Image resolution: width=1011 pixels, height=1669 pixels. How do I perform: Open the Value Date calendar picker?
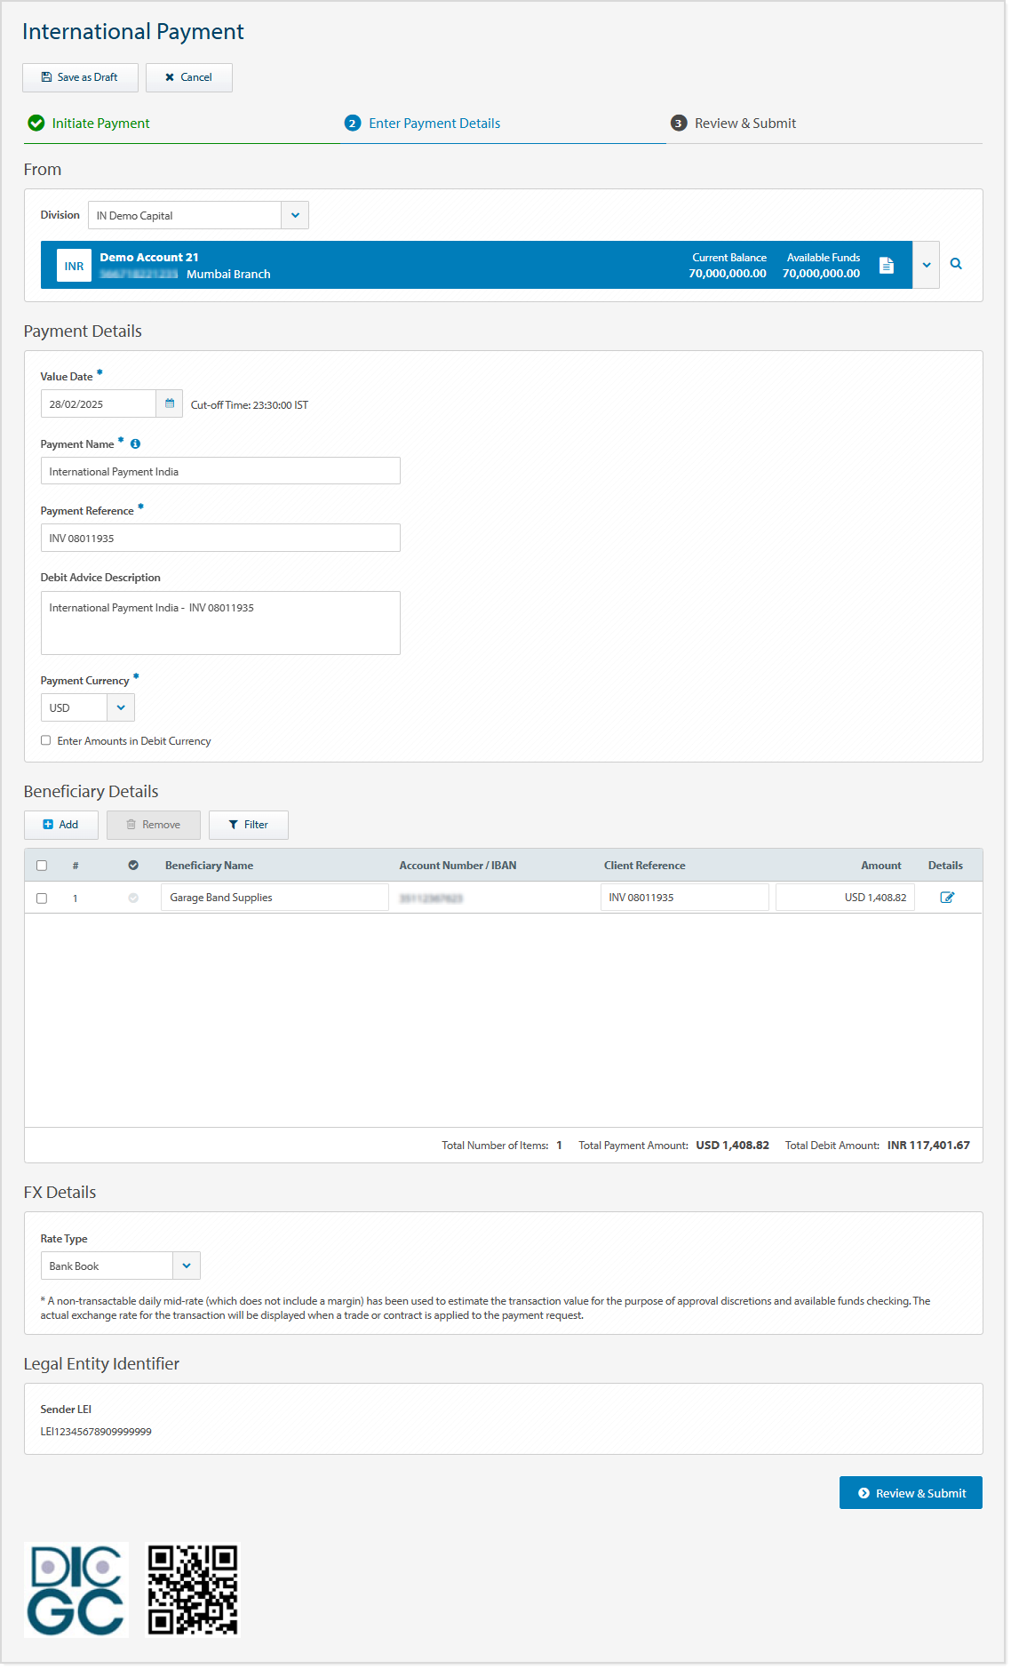click(169, 403)
